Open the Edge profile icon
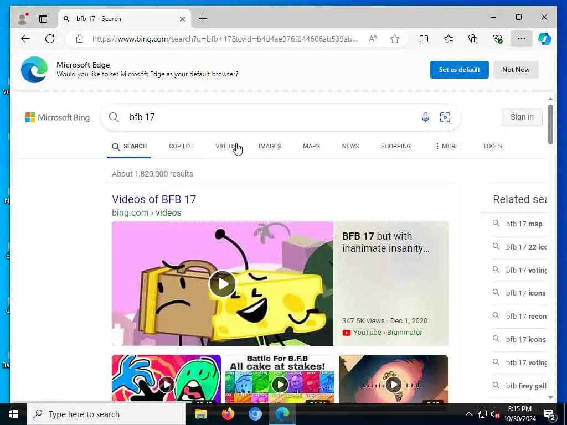Viewport: 567px width, 425px height. pos(23,19)
